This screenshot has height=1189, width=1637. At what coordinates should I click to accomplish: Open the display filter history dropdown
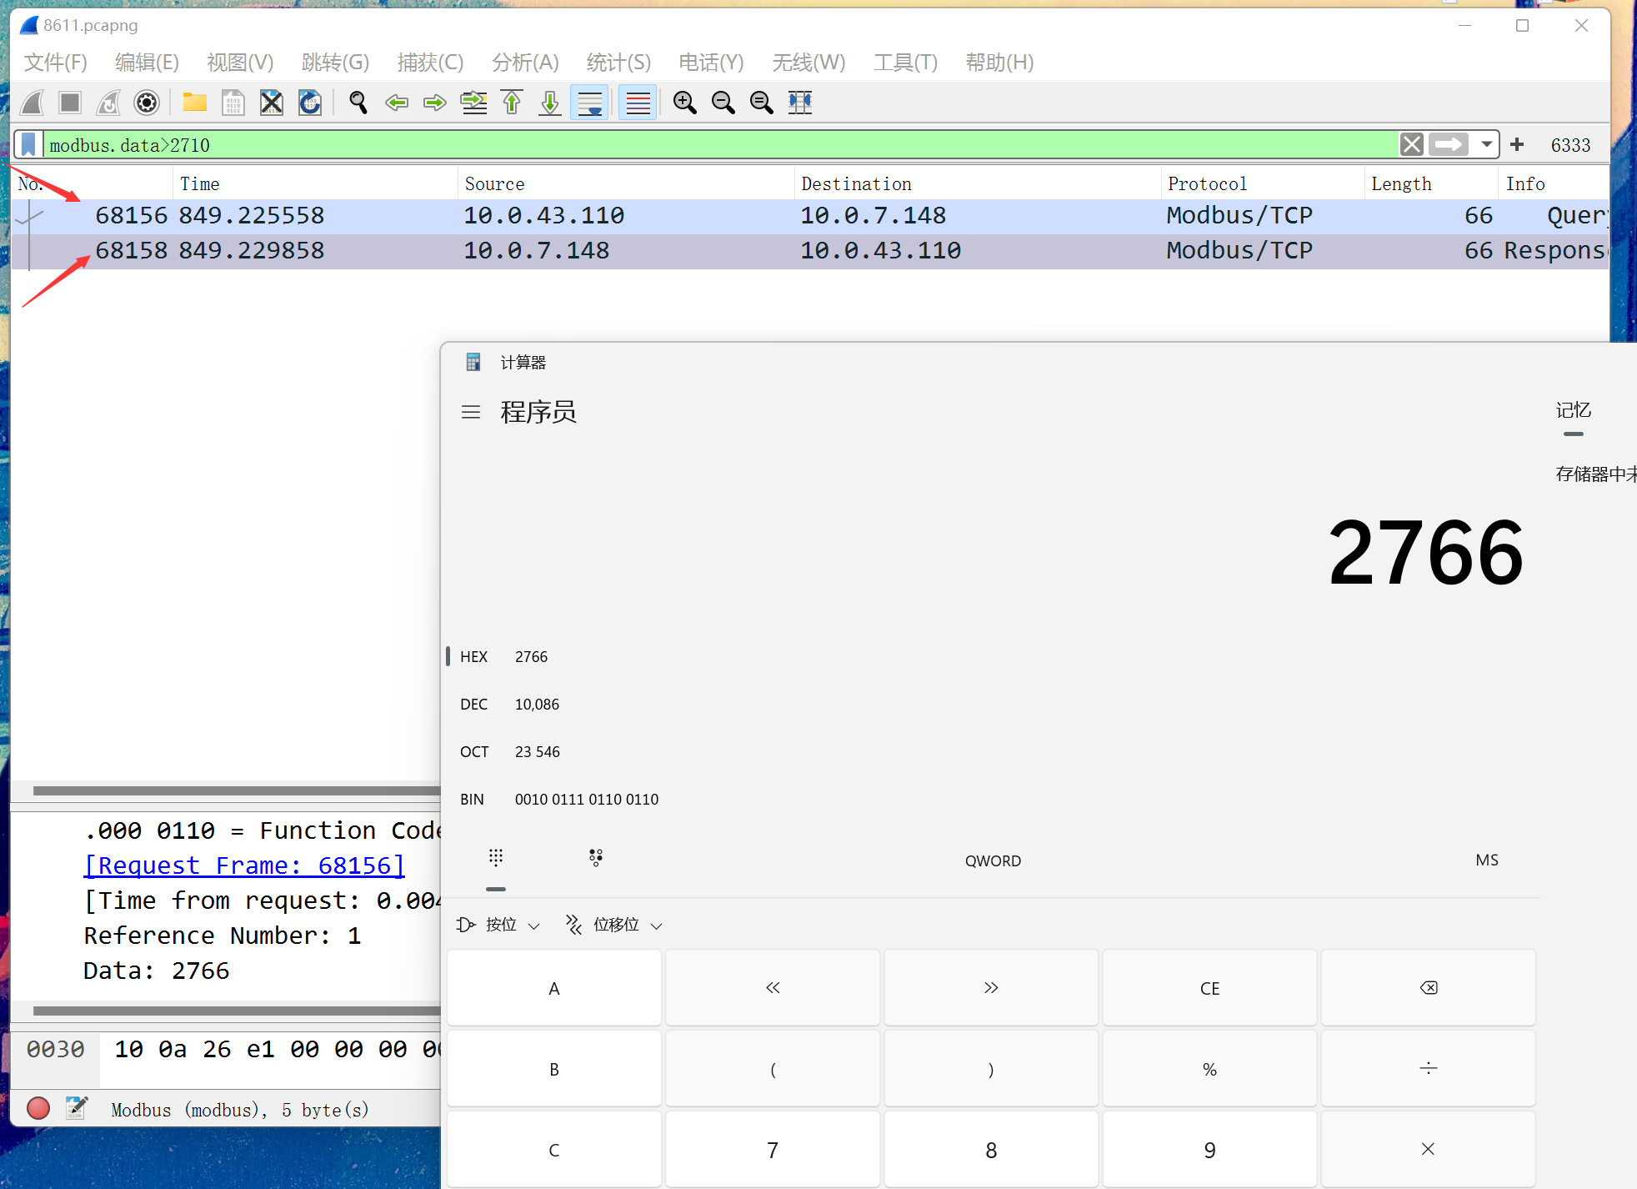[x=1486, y=144]
